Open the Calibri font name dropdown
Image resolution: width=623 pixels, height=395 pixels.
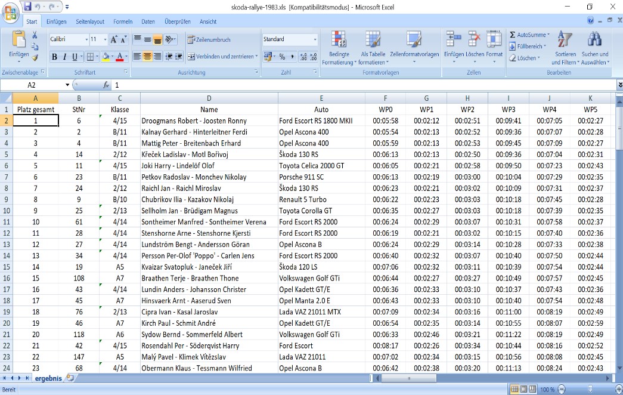(x=86, y=39)
